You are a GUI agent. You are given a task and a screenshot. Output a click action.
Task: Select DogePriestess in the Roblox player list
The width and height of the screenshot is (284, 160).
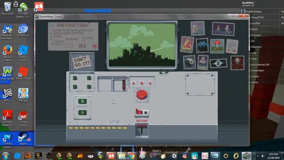[x=253, y=12]
